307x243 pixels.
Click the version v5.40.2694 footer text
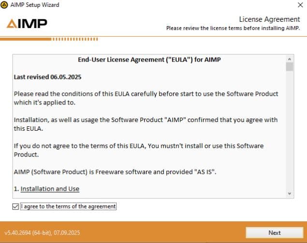coord(43,233)
